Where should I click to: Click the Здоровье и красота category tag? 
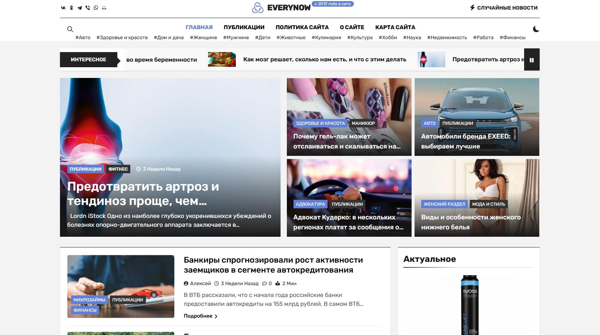pyautogui.click(x=320, y=123)
